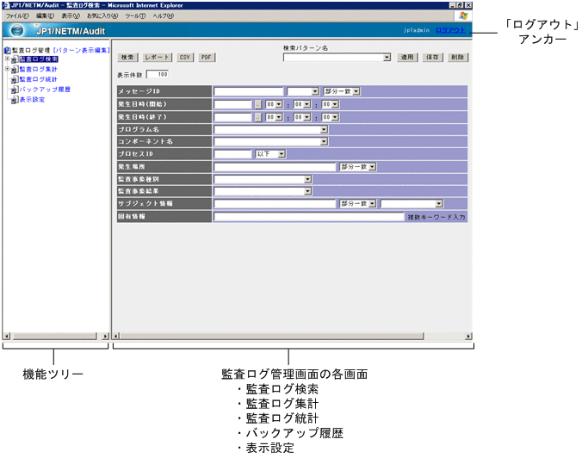
Task: Expand the 監査ログ集計 tree node
Action: coord(7,70)
